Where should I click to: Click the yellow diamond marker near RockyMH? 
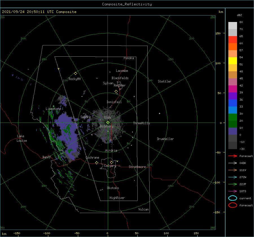pos(75,74)
